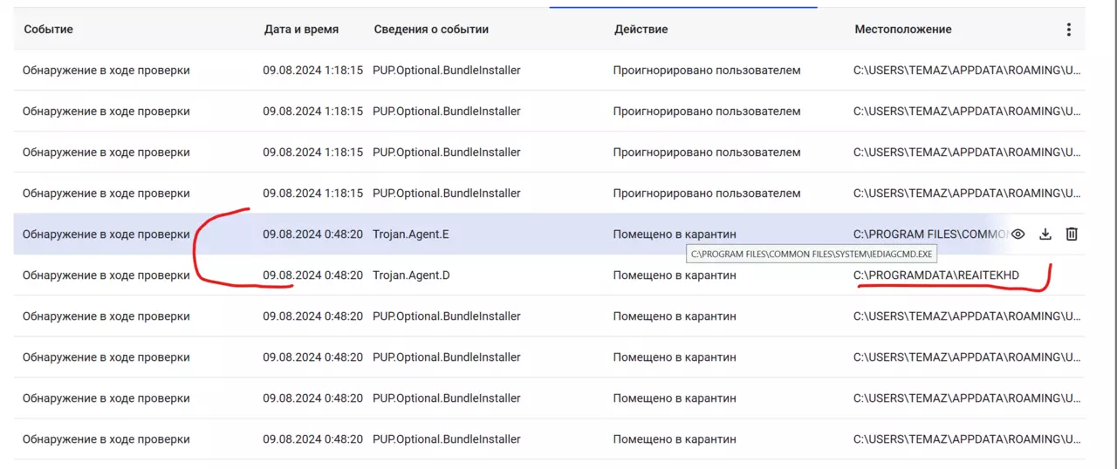Image resolution: width=1117 pixels, height=469 pixels.
Task: Select the fourth ignored PUP.Optional.BundleInstaller row
Action: click(x=550, y=194)
